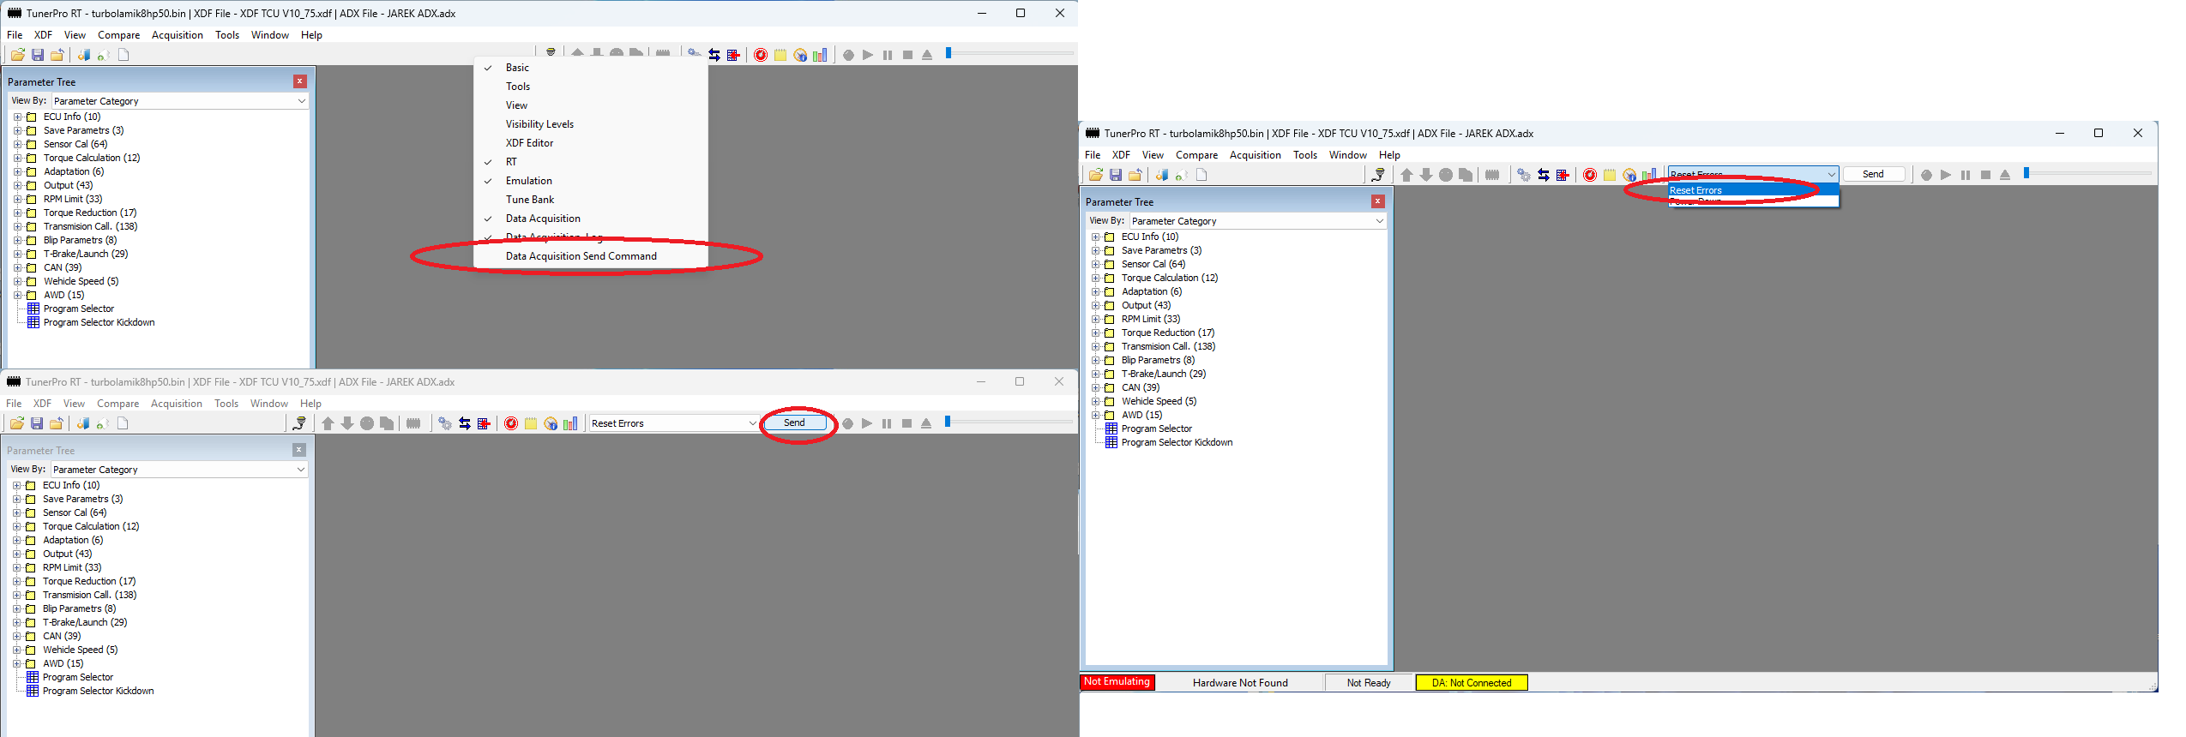Click yellow notepad icon in window with status bar

pos(1609,175)
